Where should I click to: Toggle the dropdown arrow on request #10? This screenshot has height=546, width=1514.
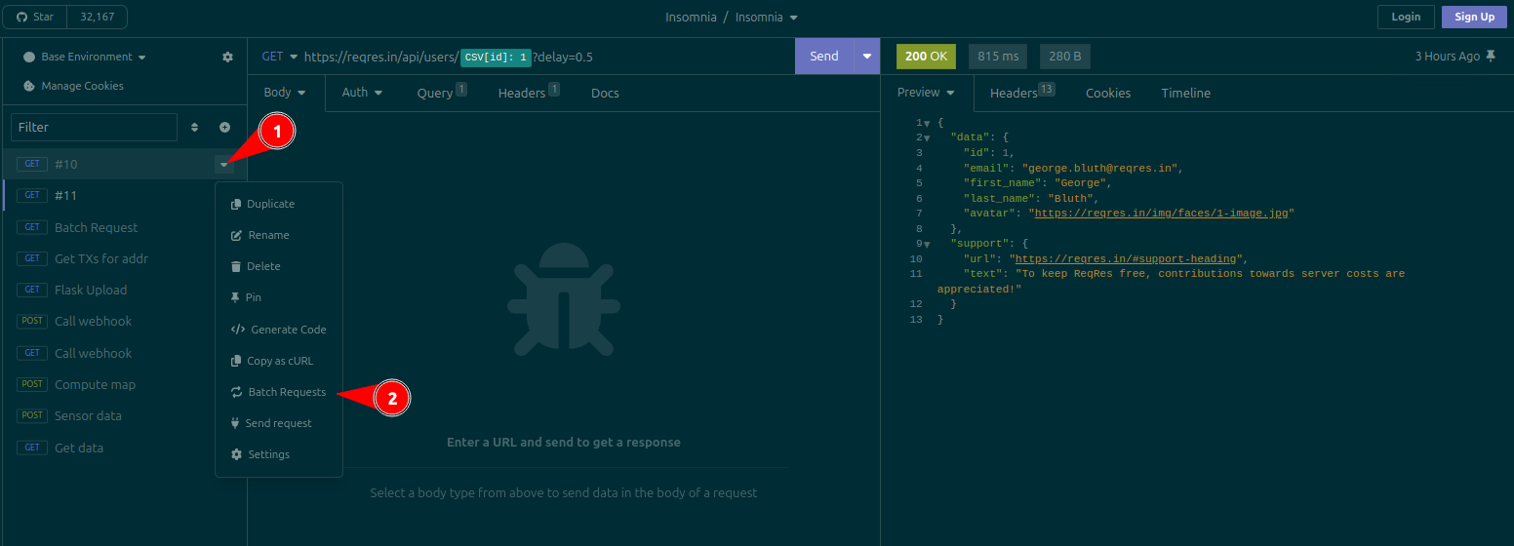point(224,165)
